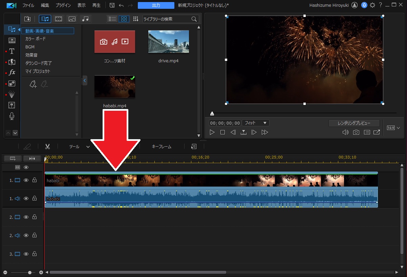Screen dimensions: 407x277
Task: Open the Effects room fx icon
Action: [x=12, y=72]
